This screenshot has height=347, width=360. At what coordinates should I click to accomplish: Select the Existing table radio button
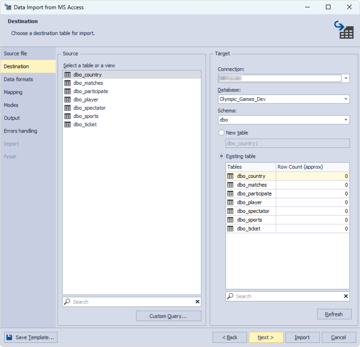click(x=222, y=156)
